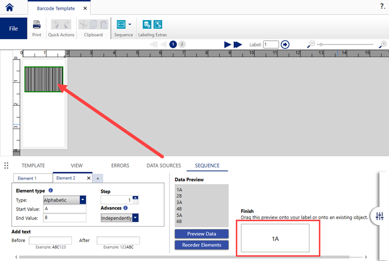Open the Advances Independently dropdown
Screen dimensions: 389x261
pos(135,218)
